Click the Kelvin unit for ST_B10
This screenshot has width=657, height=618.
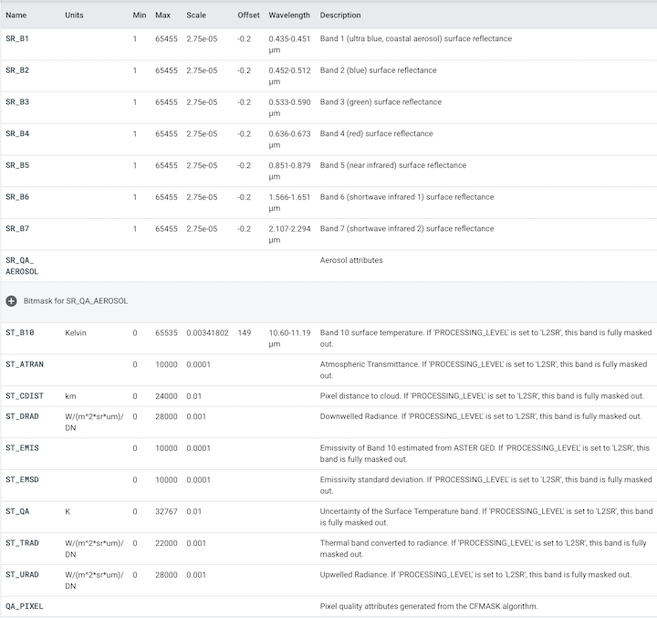76,333
